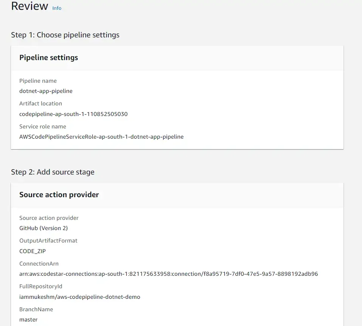
Task: Select the Service role name label
Action: tap(43, 127)
